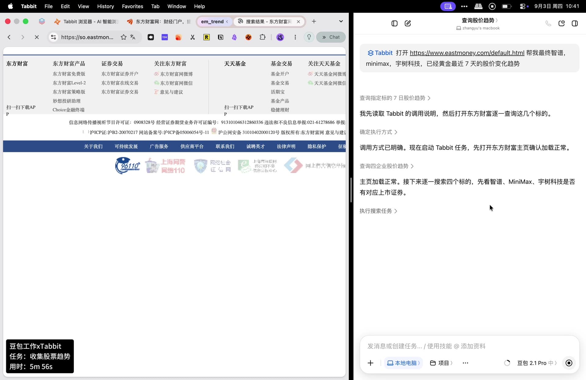Image resolution: width=586 pixels, height=380 pixels.
Task: Open the TDK extension icon
Action: pos(165,37)
